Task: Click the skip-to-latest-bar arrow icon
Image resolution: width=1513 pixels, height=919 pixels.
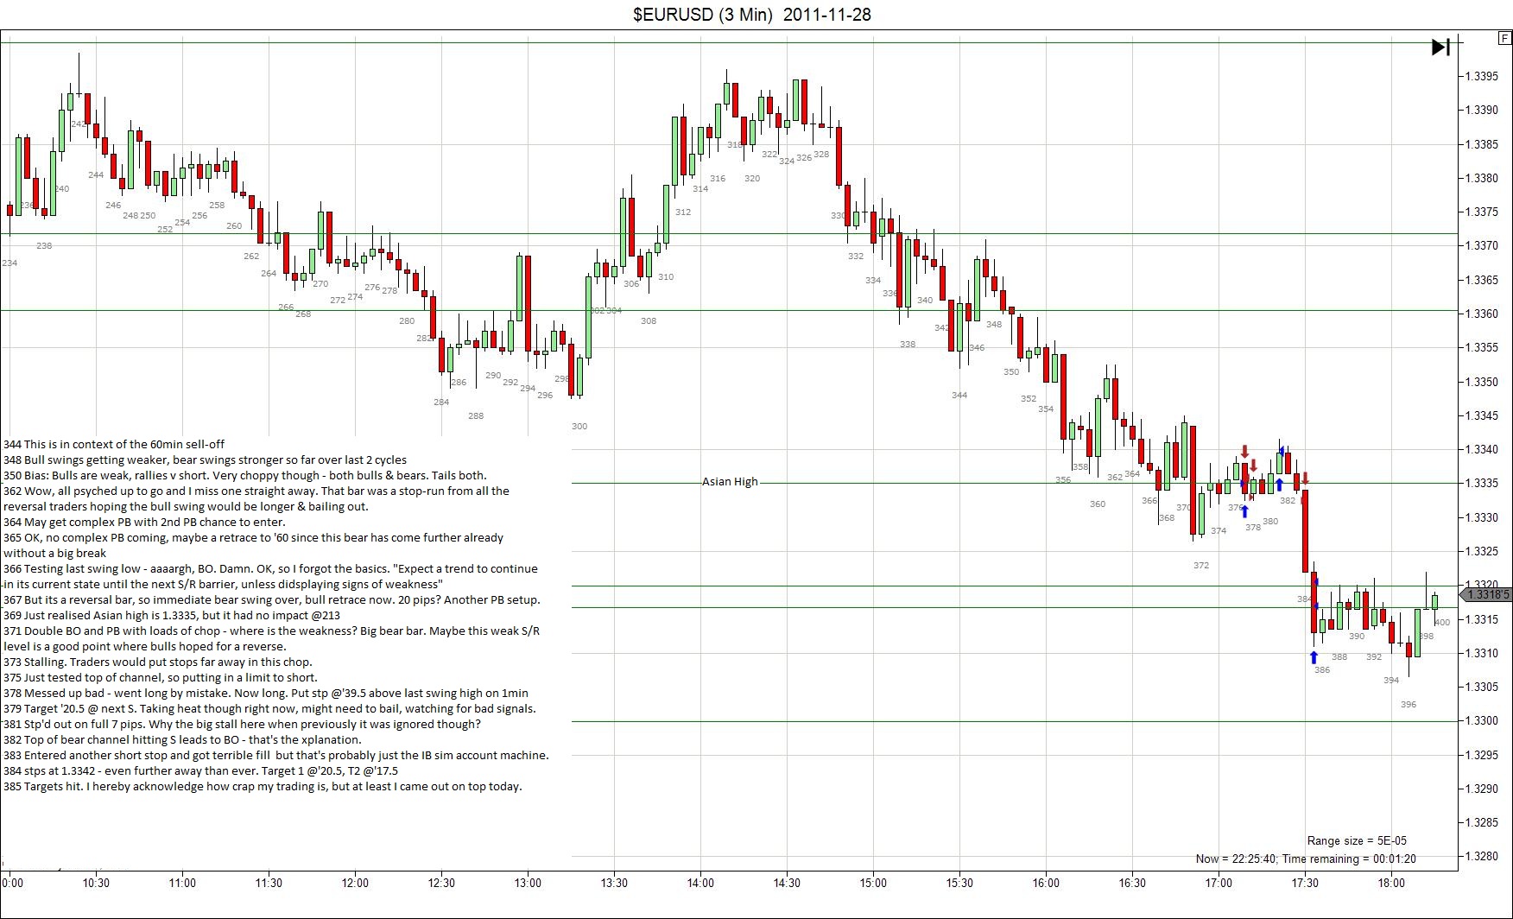Action: coord(1440,47)
